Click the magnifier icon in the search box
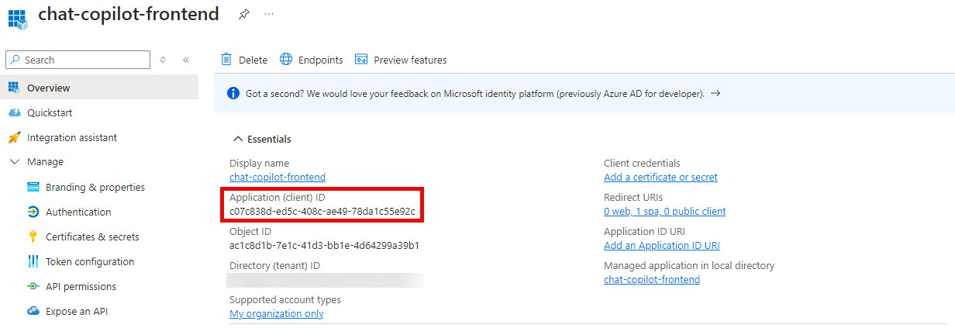The width and height of the screenshot is (955, 328). pos(16,60)
